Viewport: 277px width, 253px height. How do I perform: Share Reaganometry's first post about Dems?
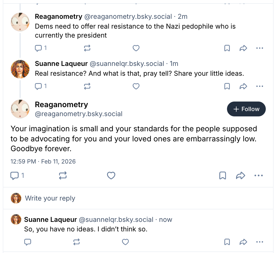pyautogui.click(x=243, y=48)
